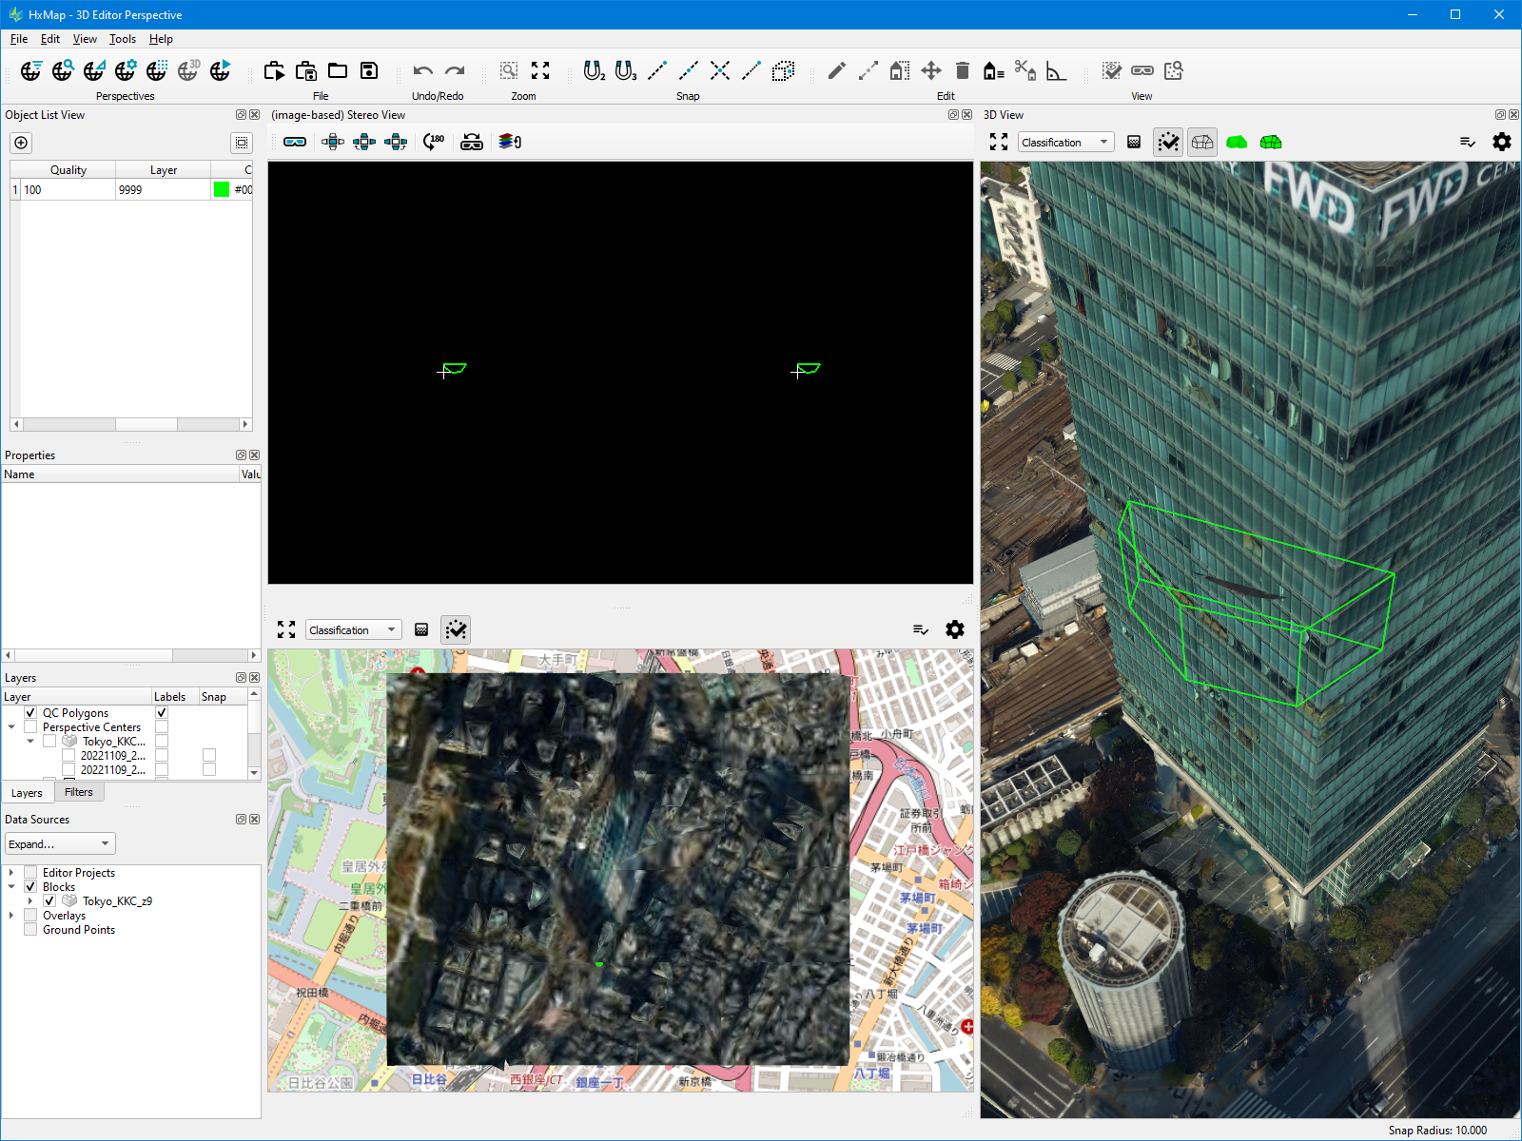
Task: Enable the Ground Points data source checkbox
Action: [30, 930]
